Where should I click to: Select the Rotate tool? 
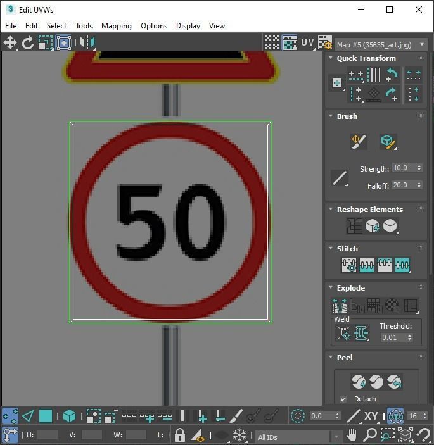coord(27,43)
